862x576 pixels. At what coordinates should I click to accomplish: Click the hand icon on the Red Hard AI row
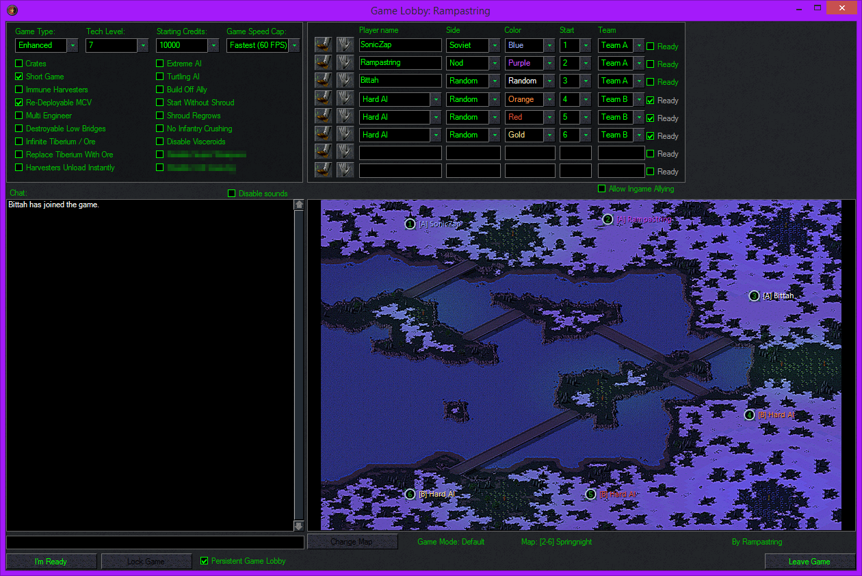(345, 117)
